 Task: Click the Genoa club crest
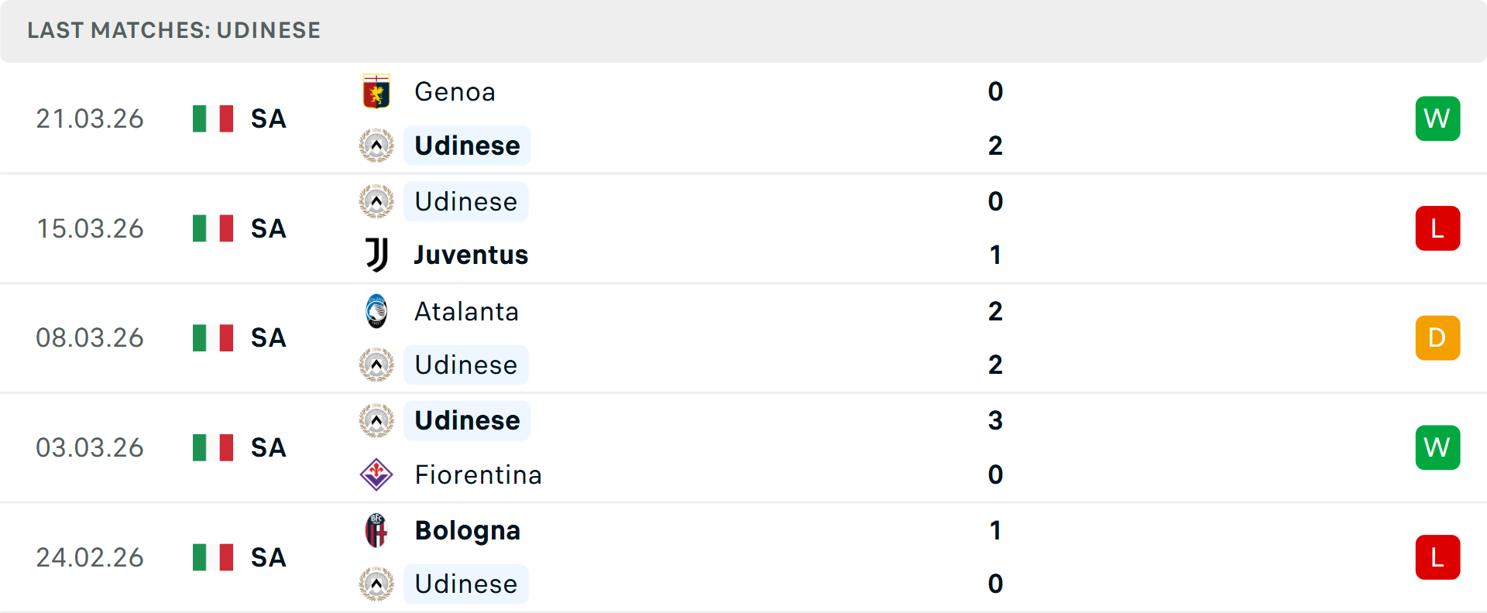tap(376, 91)
